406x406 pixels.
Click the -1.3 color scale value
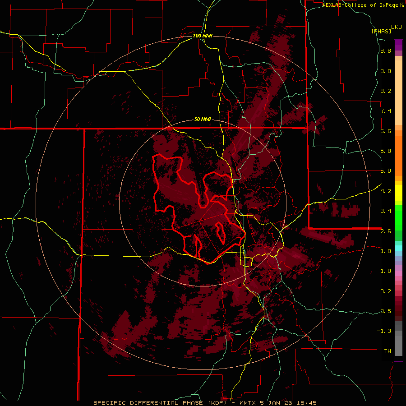coord(384,331)
